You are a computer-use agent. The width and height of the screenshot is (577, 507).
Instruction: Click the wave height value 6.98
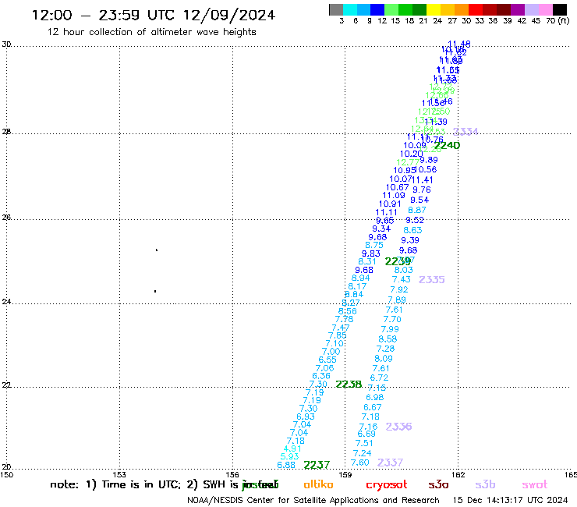tap(375, 397)
